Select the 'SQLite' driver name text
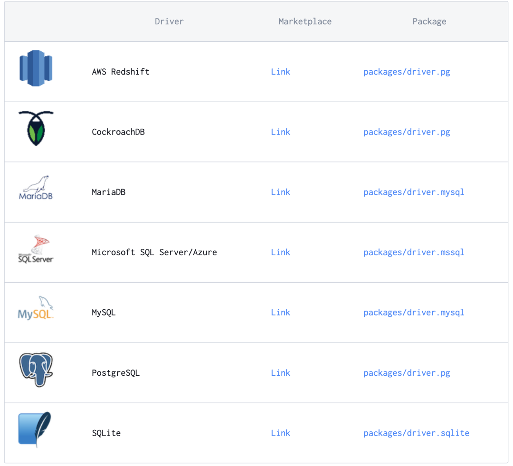This screenshot has height=466, width=513. pos(106,433)
